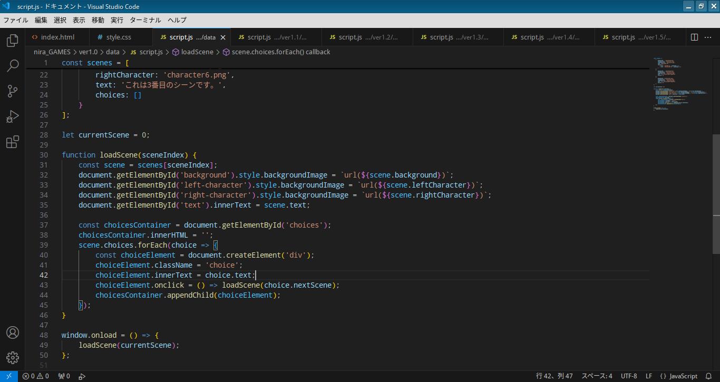The width and height of the screenshot is (720, 382).
Task: Open the Search view icon
Action: (x=13, y=66)
